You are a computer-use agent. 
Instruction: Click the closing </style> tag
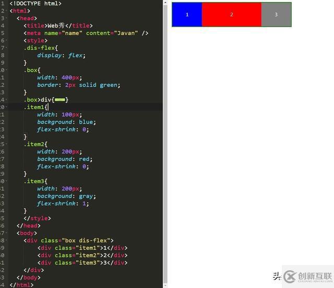[37, 218]
